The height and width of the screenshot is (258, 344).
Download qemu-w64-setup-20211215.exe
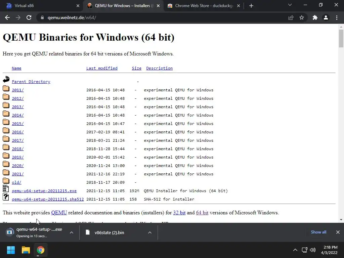[x=44, y=191]
